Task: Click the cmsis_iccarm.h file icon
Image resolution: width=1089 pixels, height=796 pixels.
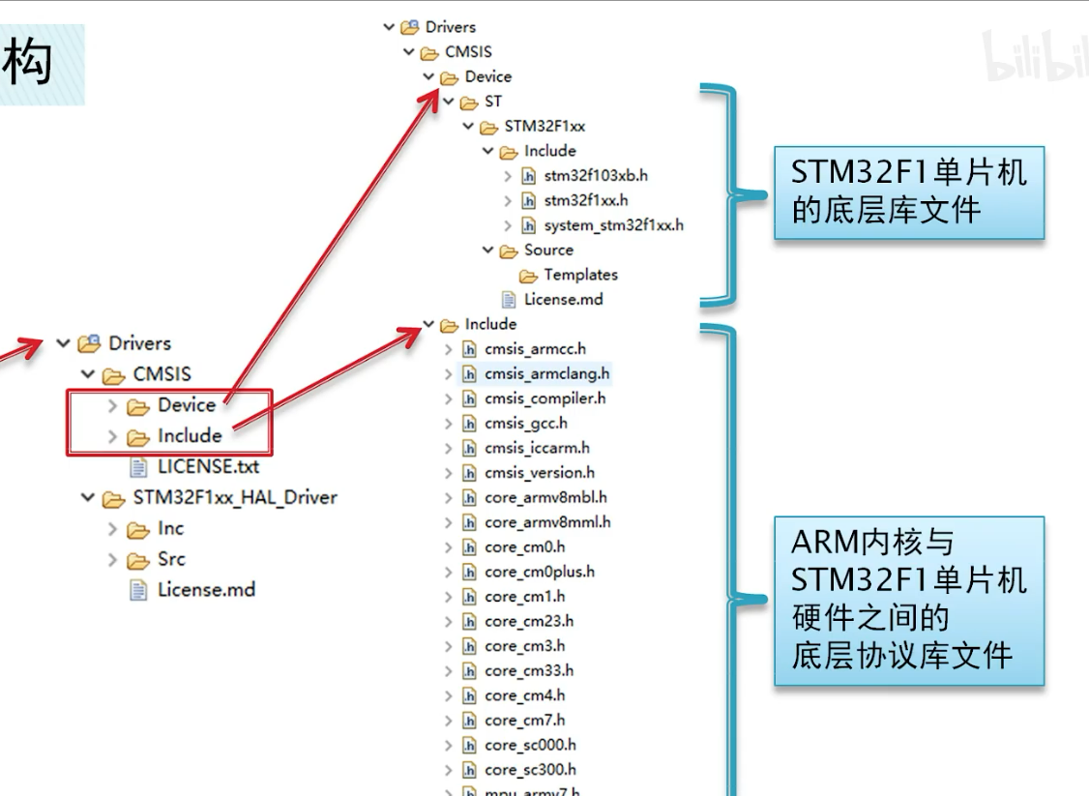Action: click(x=469, y=449)
